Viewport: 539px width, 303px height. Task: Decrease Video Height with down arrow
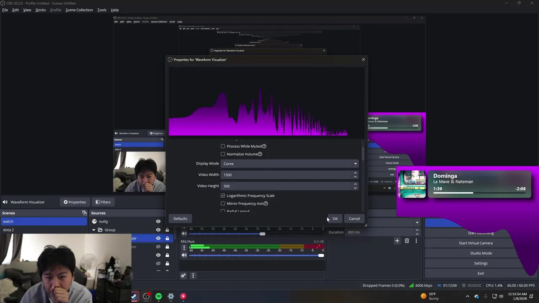tap(355, 188)
